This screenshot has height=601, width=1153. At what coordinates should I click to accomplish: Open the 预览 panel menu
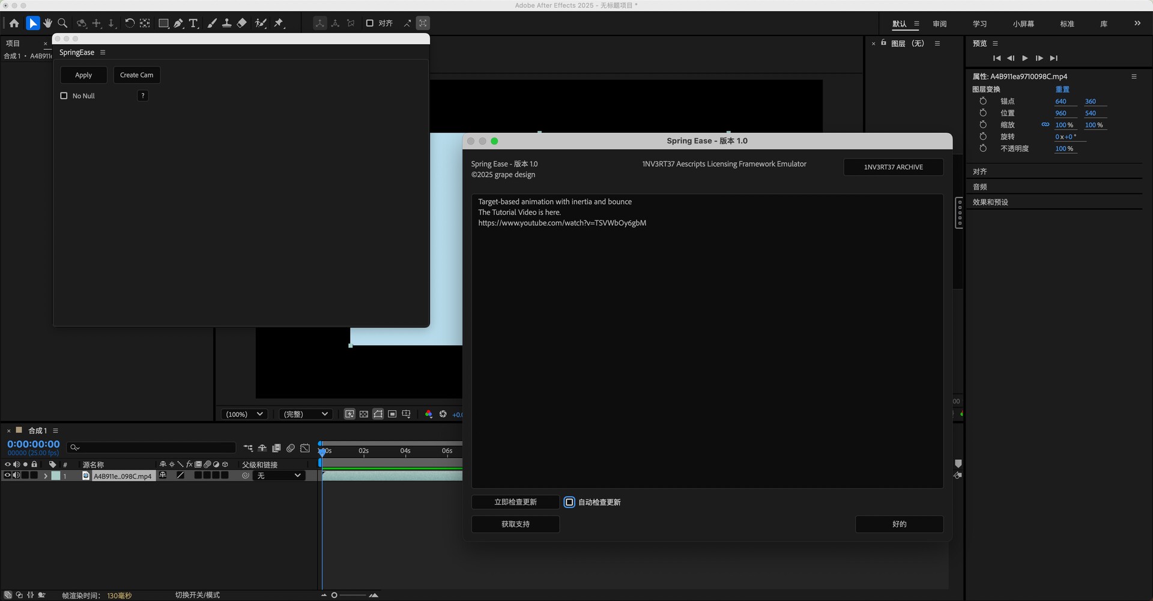click(x=995, y=43)
